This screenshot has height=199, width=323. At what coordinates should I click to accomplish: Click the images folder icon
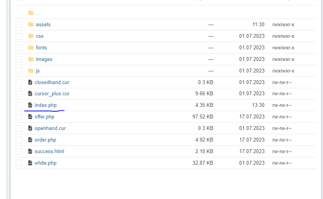click(31, 59)
